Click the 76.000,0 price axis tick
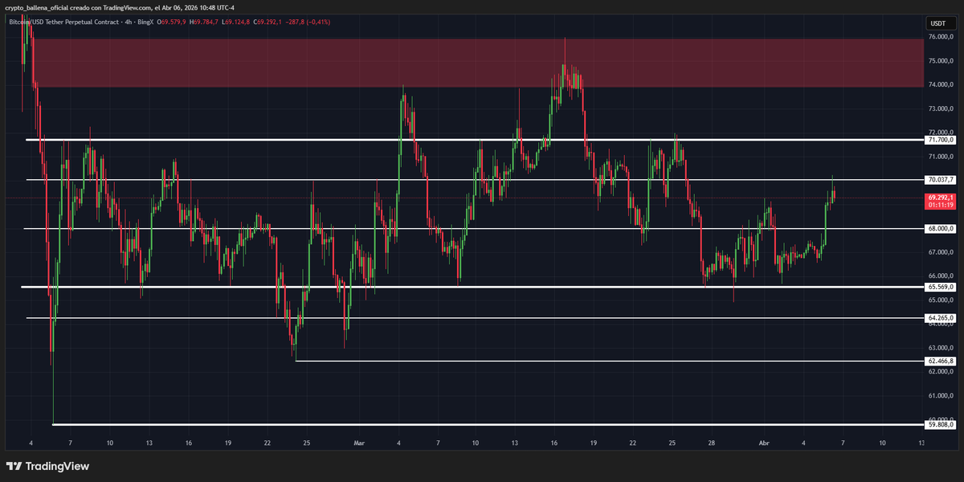Image resolution: width=964 pixels, height=482 pixels. [940, 37]
